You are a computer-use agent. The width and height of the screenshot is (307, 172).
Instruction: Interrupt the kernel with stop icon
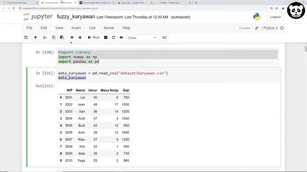pyautogui.click(x=106, y=37)
